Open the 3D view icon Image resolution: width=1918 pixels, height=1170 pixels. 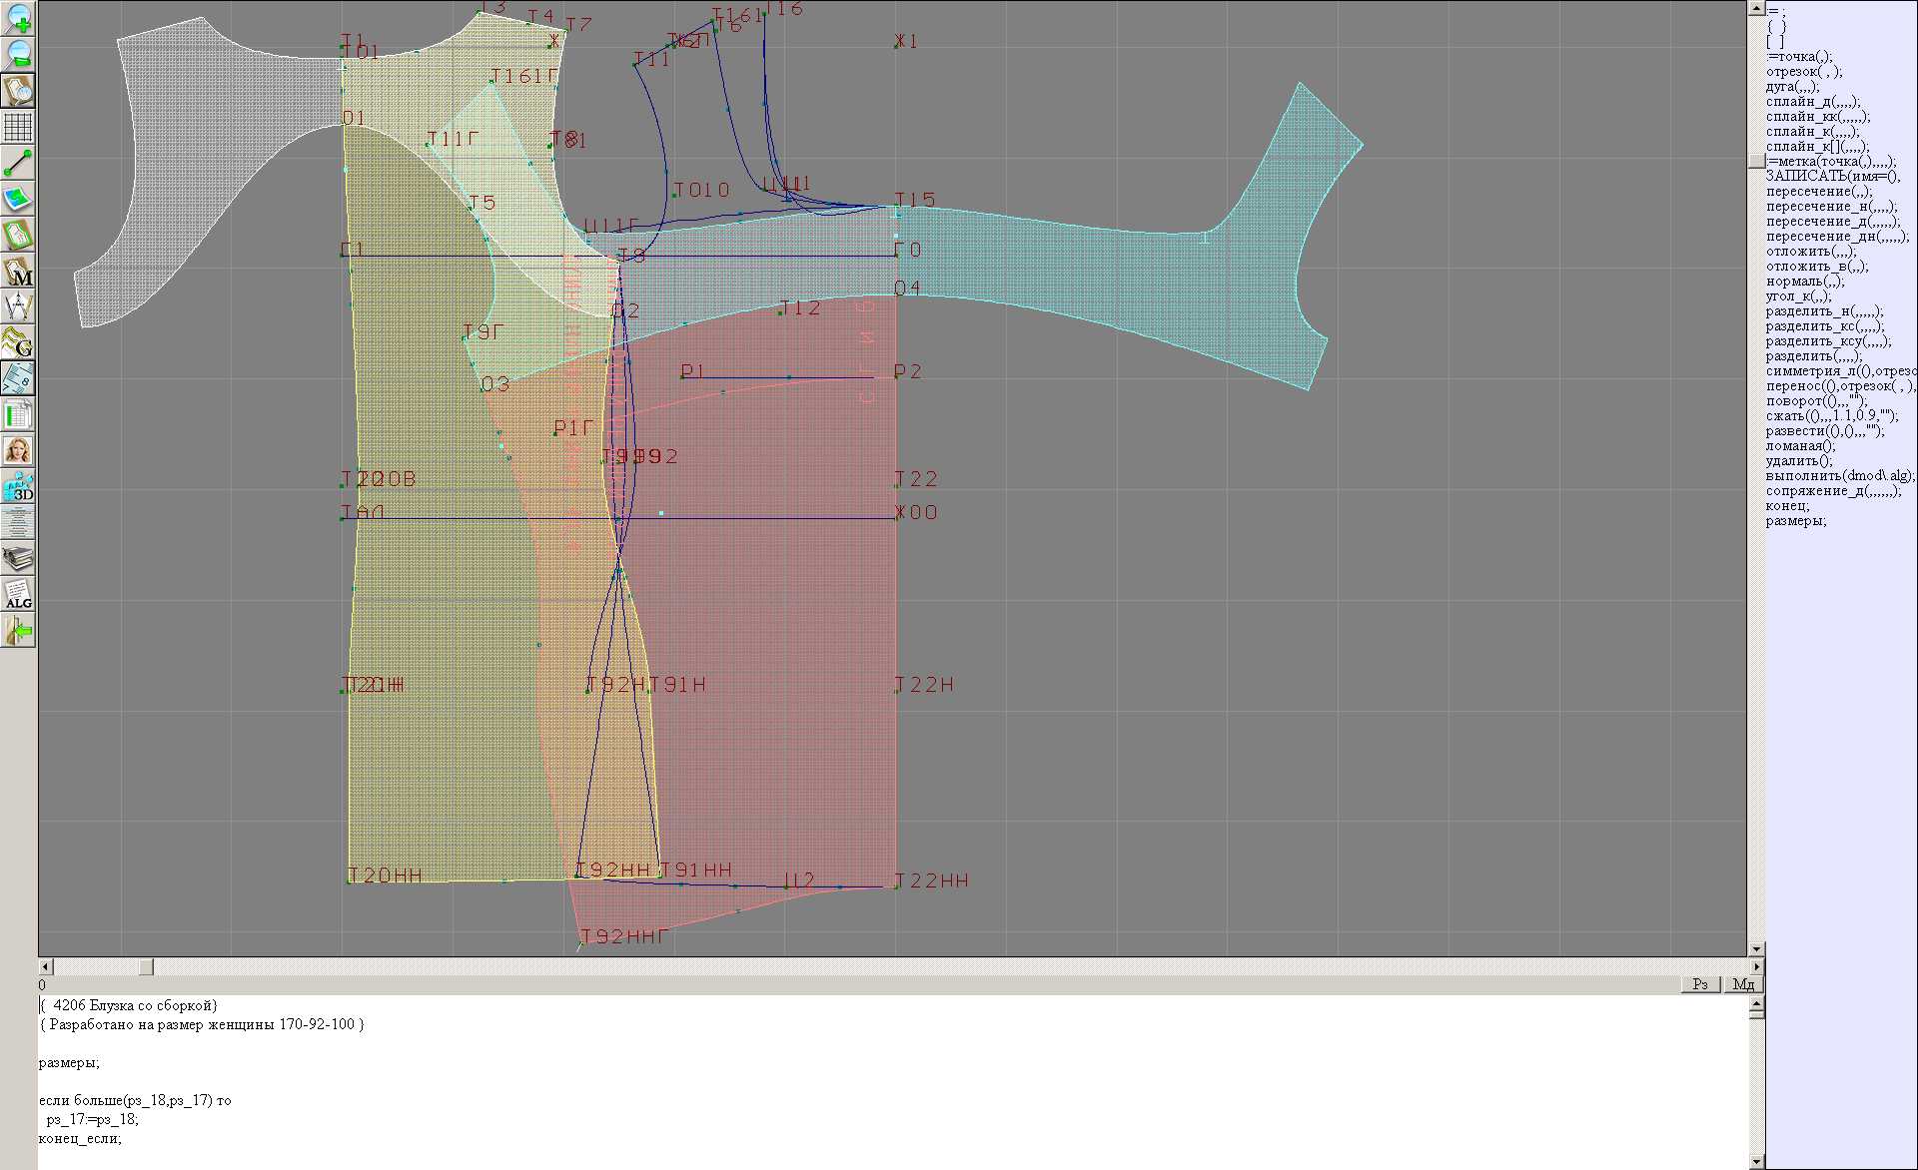[18, 486]
